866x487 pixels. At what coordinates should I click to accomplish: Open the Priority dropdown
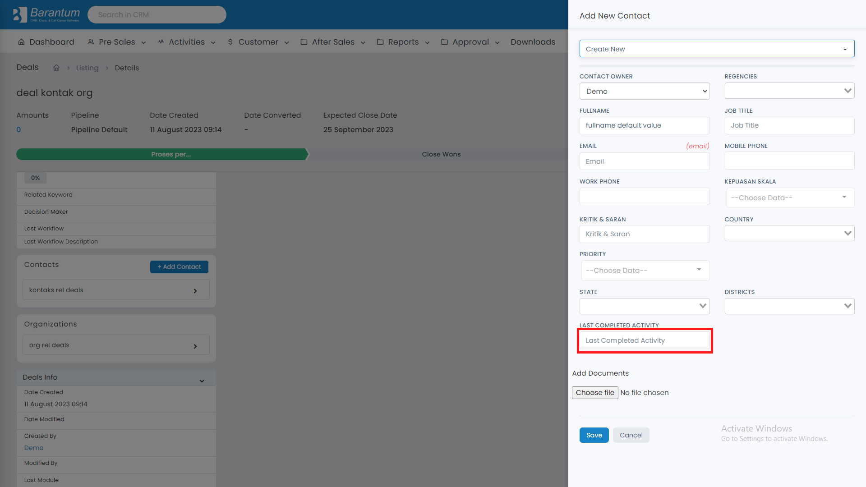[x=645, y=270]
